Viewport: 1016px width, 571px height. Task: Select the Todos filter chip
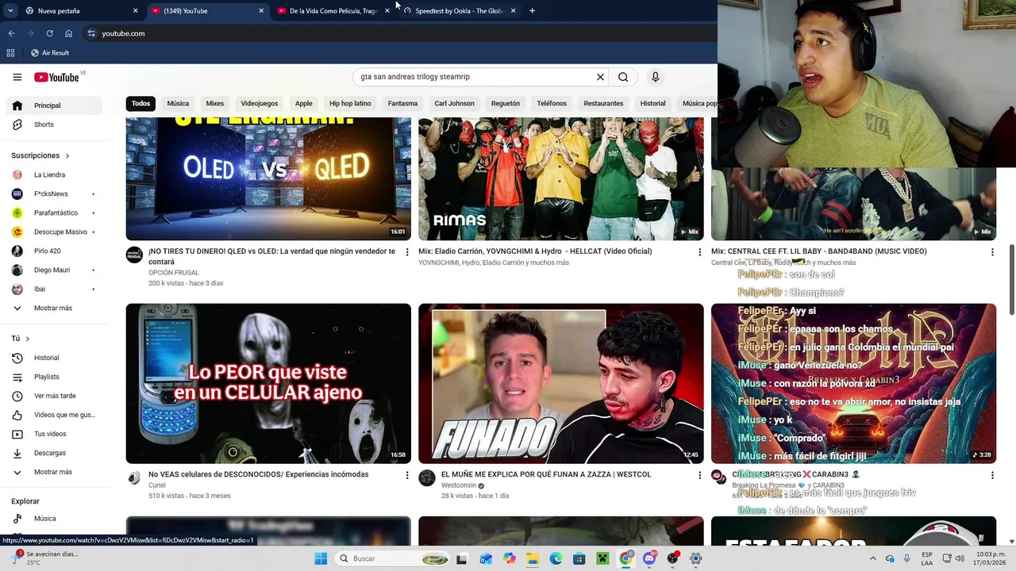pos(140,103)
